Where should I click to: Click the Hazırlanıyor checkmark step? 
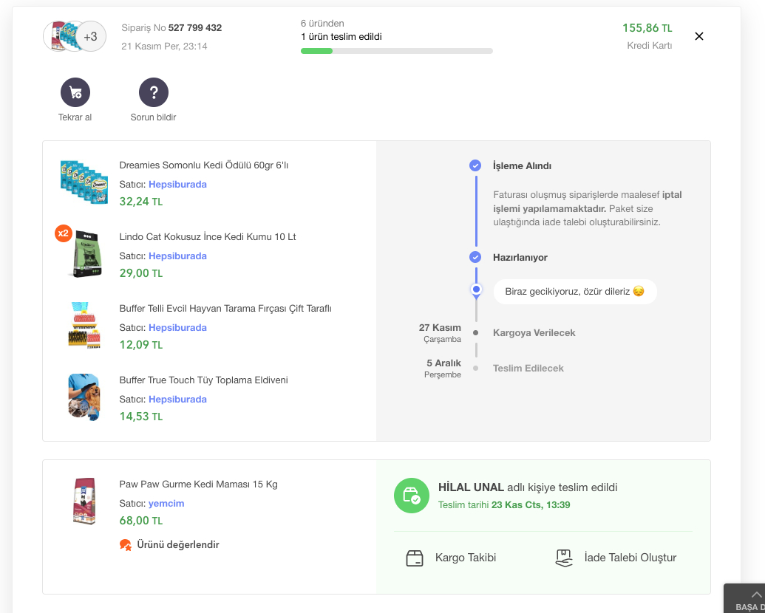[x=475, y=257]
